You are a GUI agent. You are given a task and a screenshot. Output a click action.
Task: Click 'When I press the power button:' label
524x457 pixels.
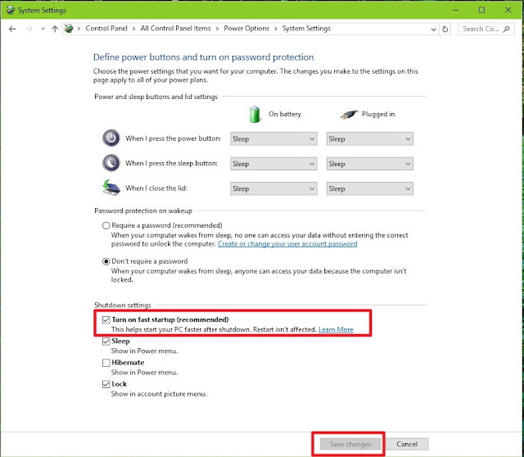(x=173, y=138)
